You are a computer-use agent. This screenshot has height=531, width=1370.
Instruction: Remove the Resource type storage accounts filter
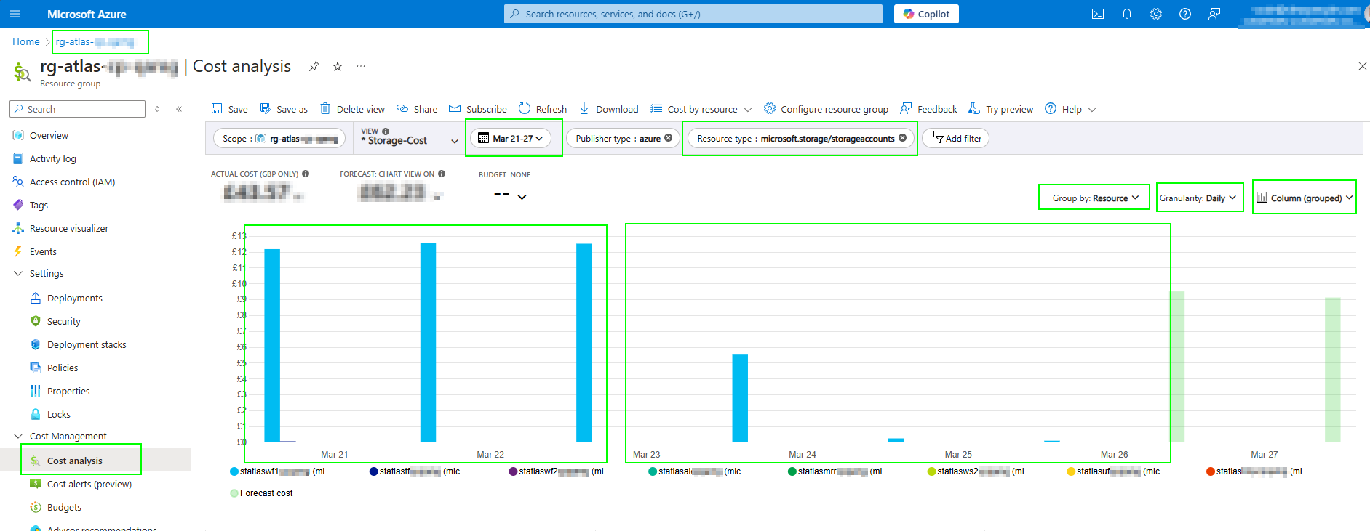(x=902, y=138)
